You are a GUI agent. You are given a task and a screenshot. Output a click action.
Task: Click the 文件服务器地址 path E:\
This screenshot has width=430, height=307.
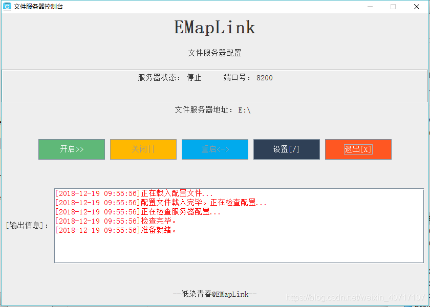[244, 110]
